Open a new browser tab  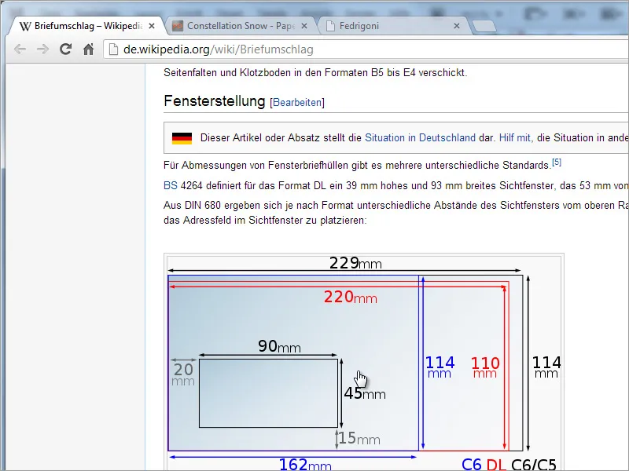pyautogui.click(x=484, y=27)
